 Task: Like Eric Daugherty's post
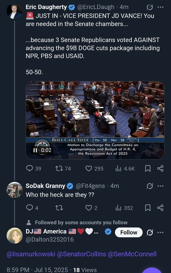89,168
